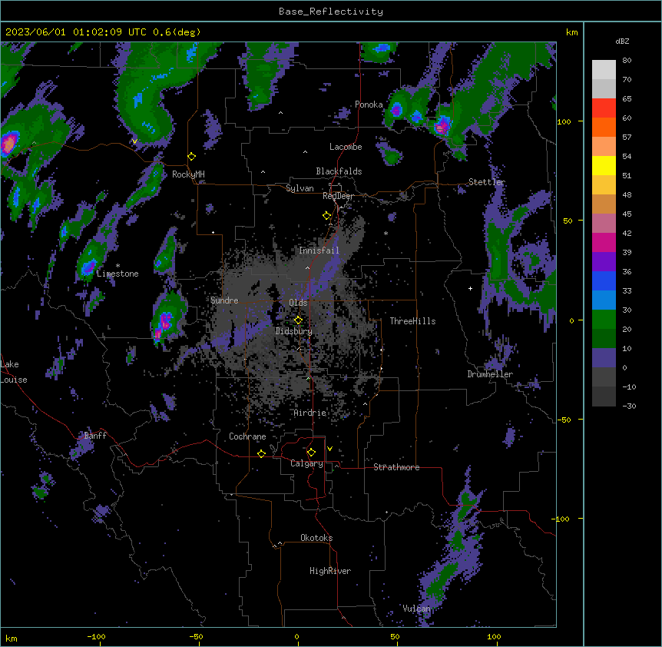Click the yellow diamond marker between Olds and Didsbury

click(299, 320)
